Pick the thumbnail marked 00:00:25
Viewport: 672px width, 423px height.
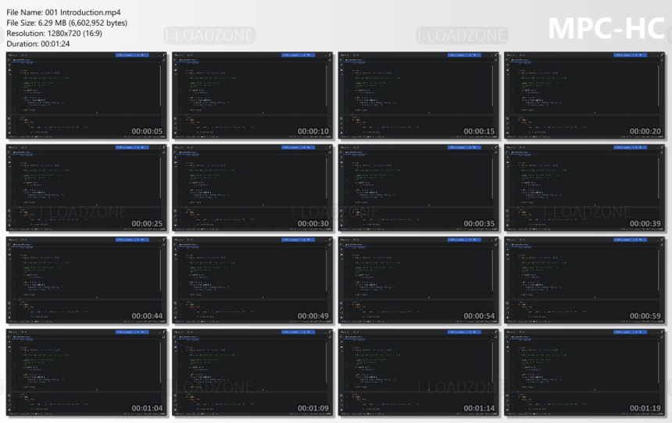click(87, 188)
